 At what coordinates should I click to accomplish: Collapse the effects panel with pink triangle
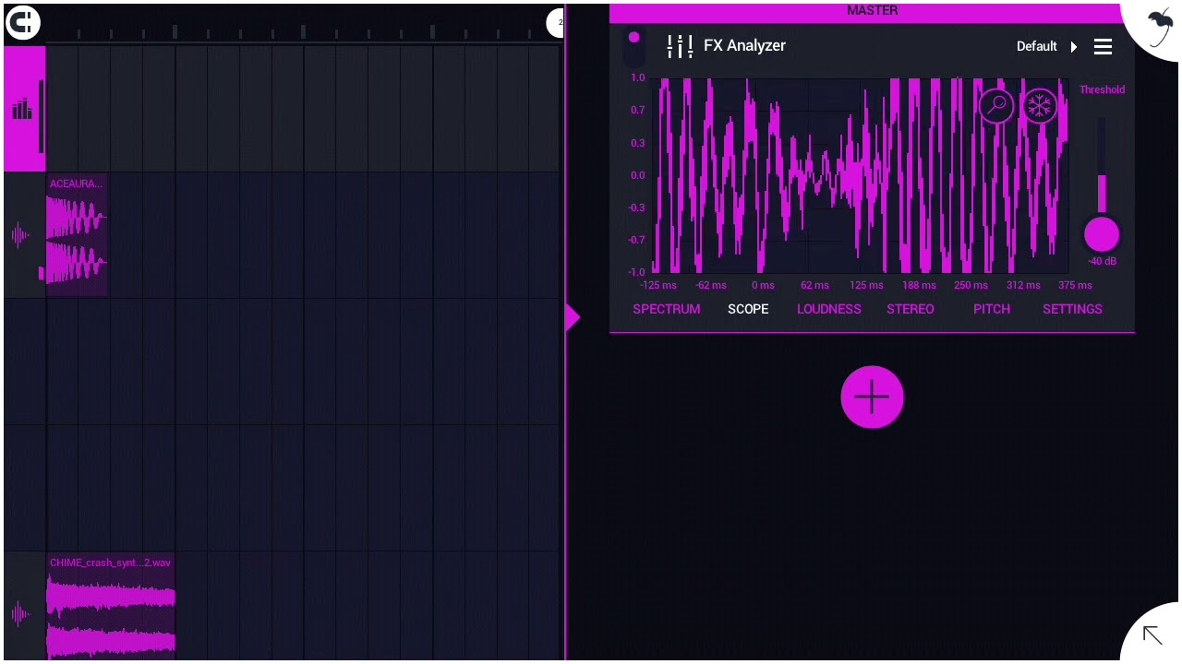573,318
